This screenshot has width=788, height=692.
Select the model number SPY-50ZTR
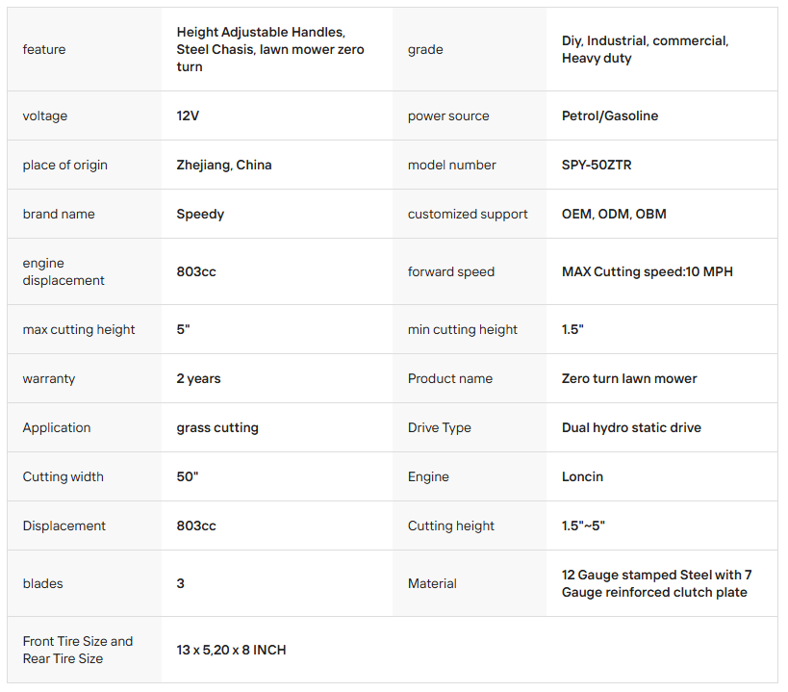click(x=597, y=165)
